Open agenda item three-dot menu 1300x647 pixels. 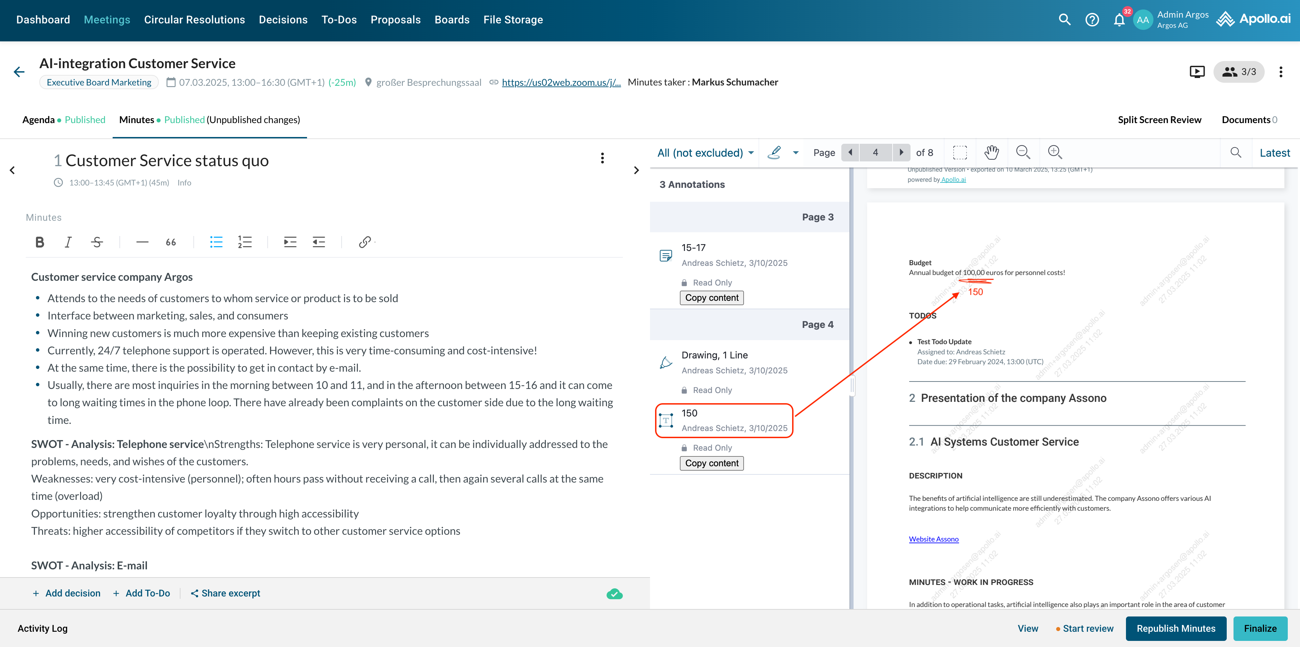[x=602, y=158]
